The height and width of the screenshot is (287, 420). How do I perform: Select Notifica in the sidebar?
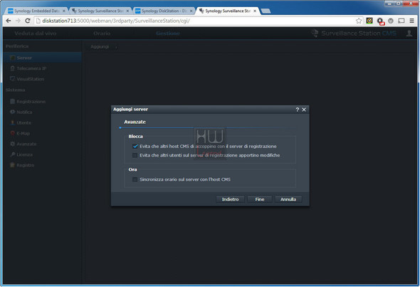[43, 112]
